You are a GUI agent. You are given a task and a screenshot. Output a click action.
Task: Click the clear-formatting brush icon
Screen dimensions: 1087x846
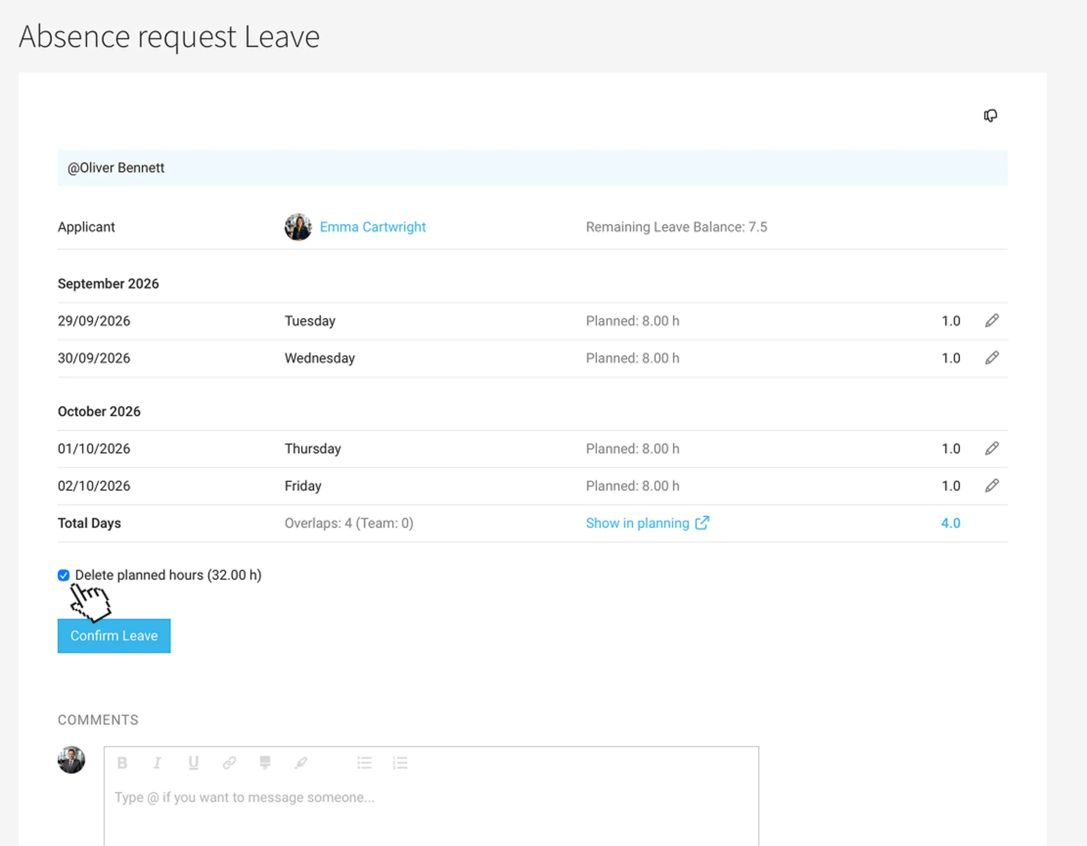point(301,763)
